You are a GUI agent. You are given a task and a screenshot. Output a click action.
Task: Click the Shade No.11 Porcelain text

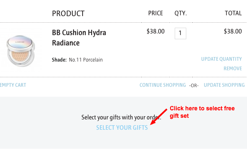pos(77,60)
